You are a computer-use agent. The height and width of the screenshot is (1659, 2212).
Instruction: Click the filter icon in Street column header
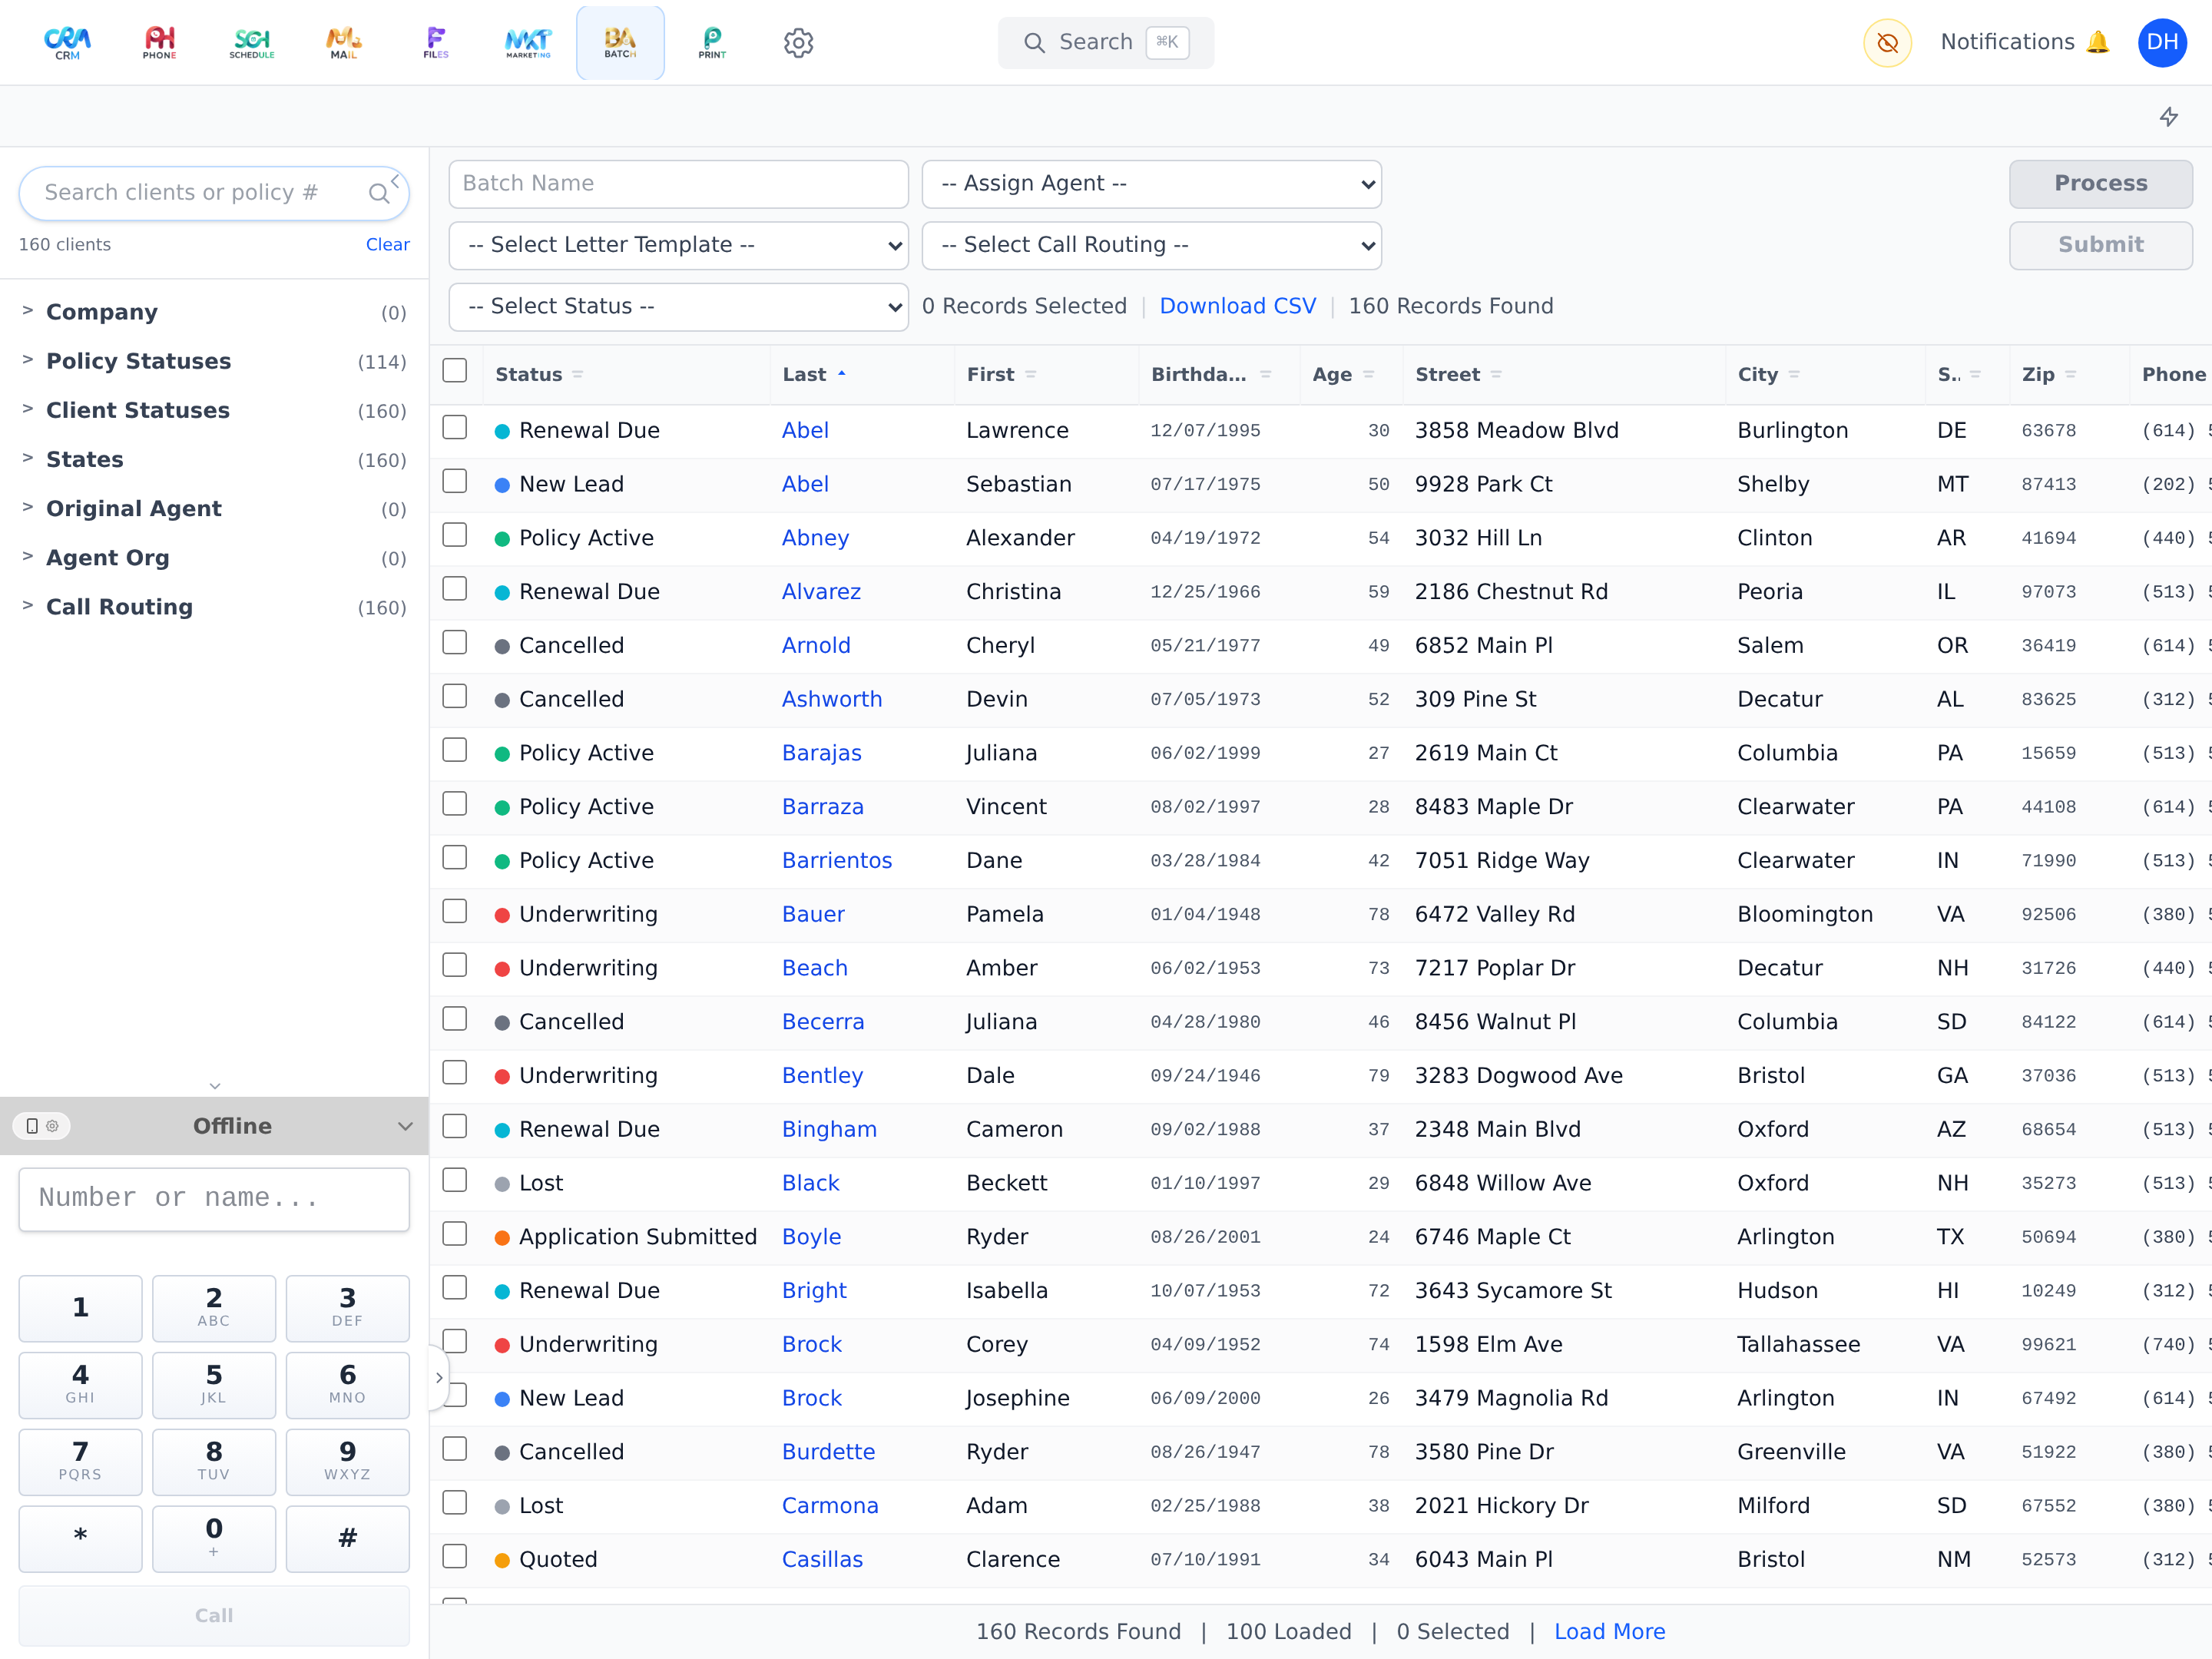coord(1496,374)
